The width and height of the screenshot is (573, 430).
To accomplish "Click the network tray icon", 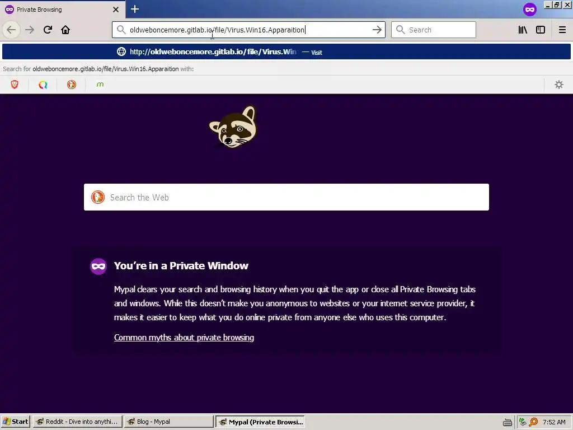I will (523, 422).
